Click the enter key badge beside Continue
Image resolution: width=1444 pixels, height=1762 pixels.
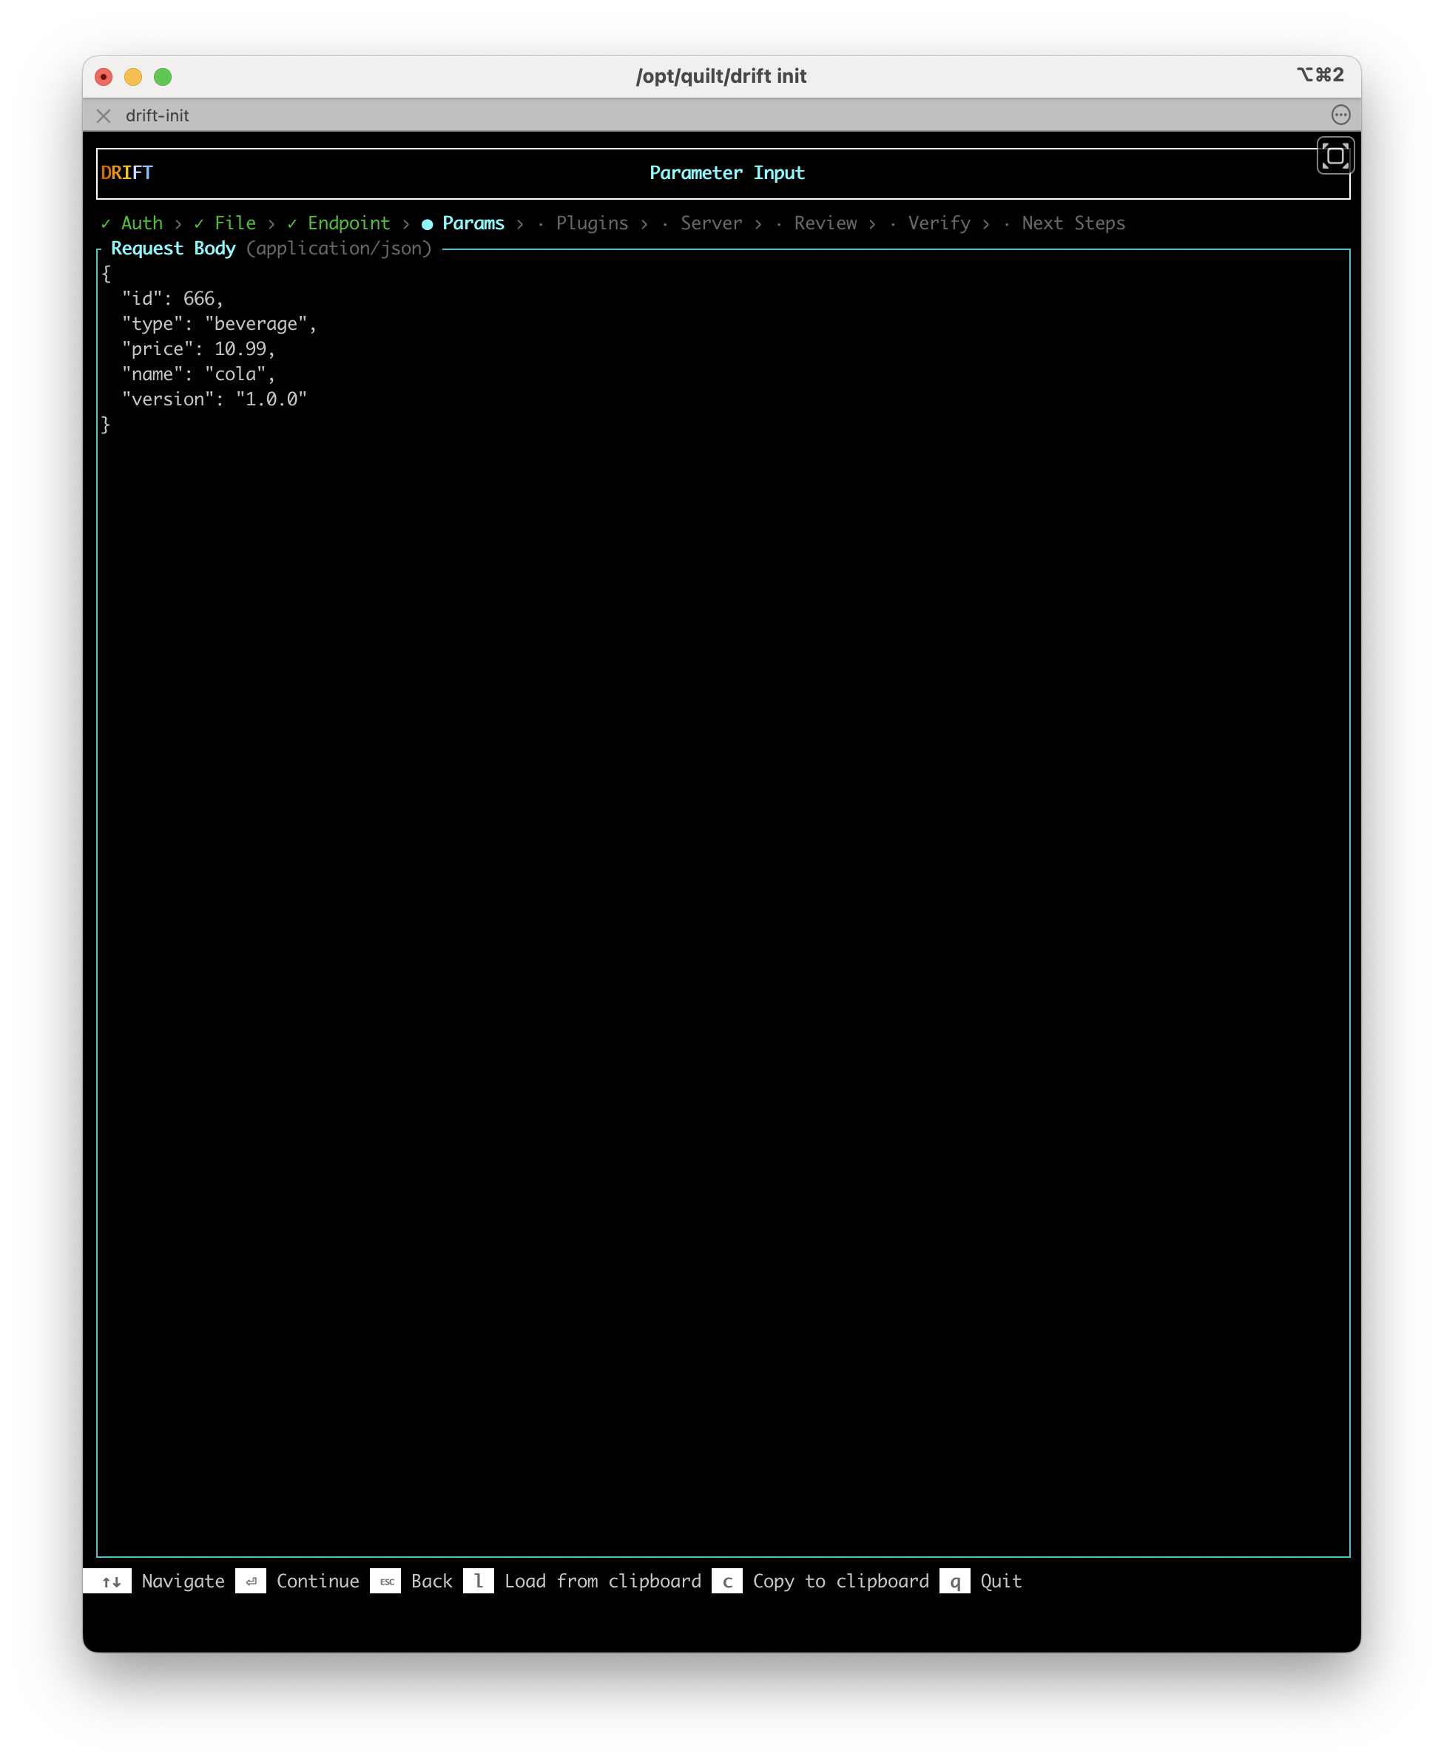point(252,1581)
